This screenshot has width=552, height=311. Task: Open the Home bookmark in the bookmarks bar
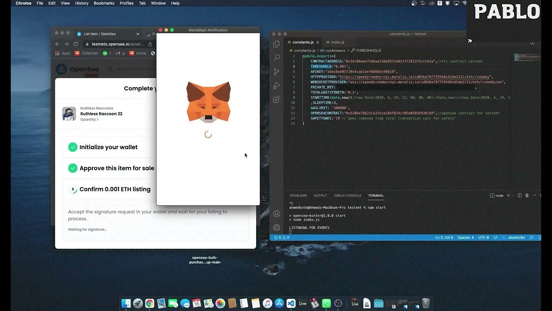pyautogui.click(x=138, y=53)
